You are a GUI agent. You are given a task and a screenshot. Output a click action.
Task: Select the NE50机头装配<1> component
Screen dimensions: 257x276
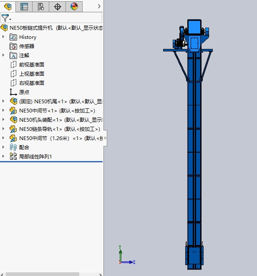tap(61, 120)
